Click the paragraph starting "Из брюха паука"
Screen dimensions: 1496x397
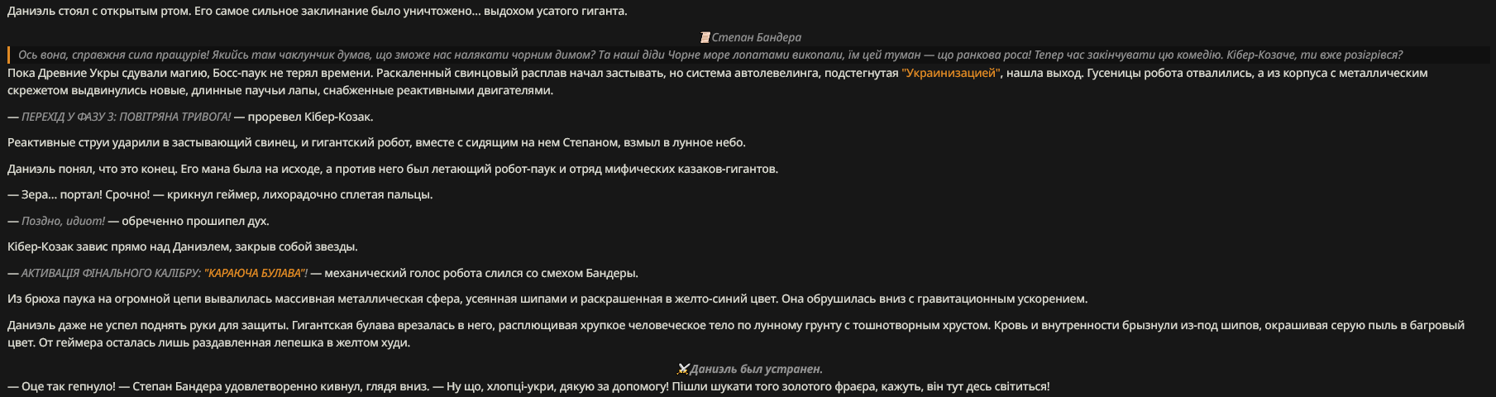pos(547,299)
